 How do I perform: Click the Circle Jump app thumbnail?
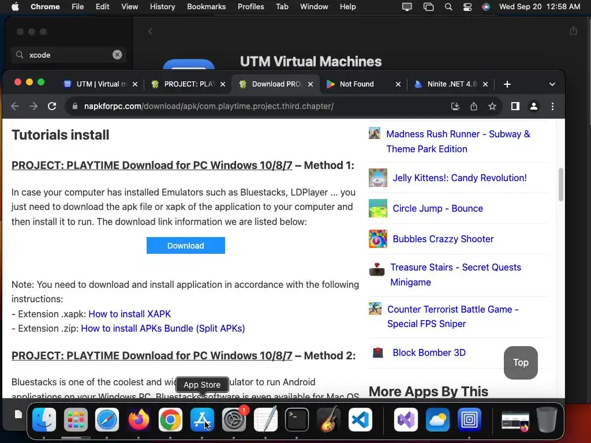pyautogui.click(x=378, y=208)
